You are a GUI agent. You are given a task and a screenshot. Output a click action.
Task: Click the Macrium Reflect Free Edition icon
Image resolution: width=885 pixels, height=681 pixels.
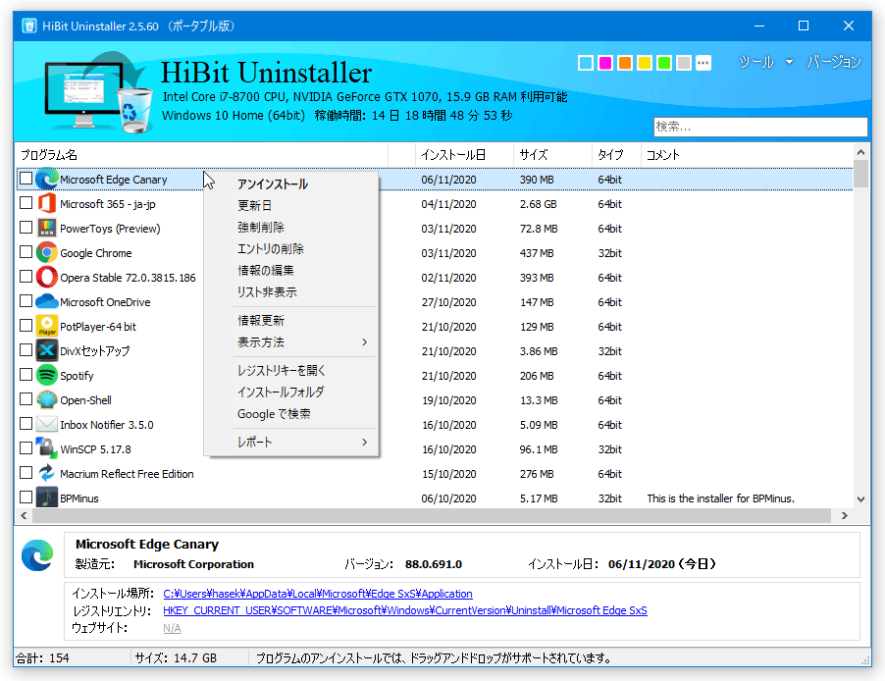[47, 474]
